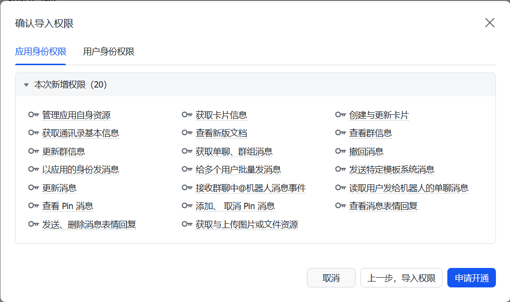Switch to 用户身份权限 tab

point(108,52)
